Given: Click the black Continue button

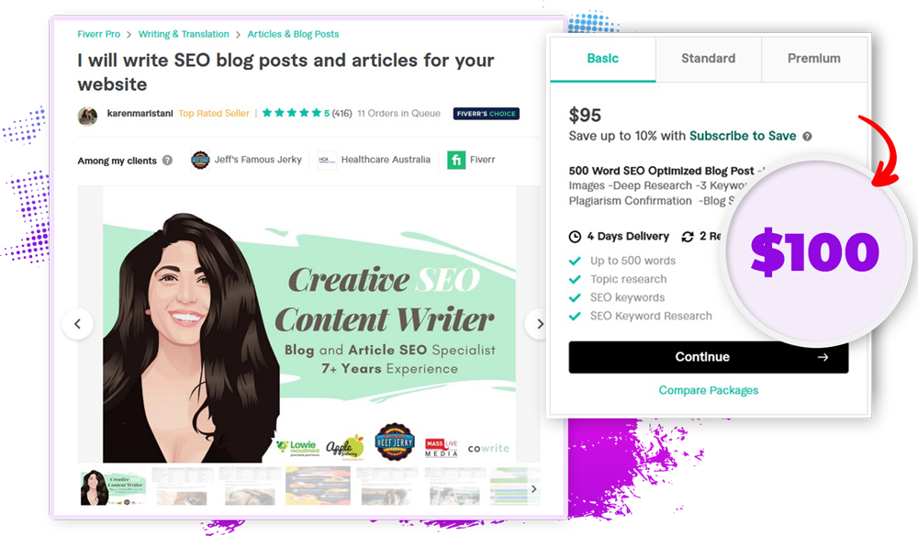Looking at the screenshot, I should pos(709,357).
